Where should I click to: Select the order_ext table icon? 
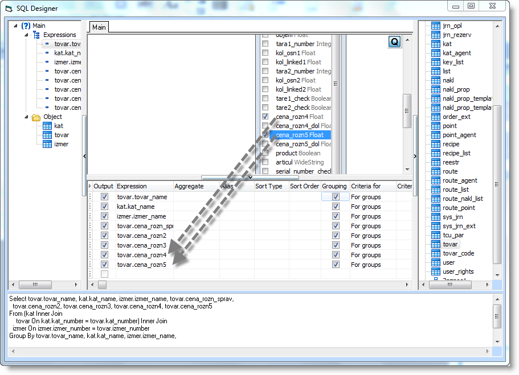point(436,117)
